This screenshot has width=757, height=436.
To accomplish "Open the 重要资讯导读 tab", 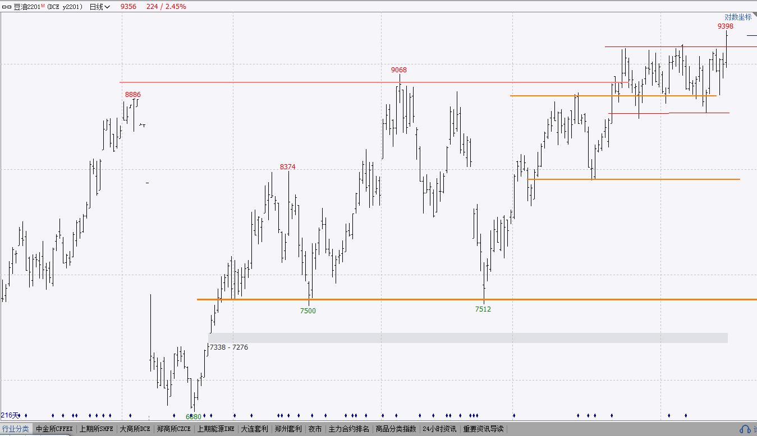I will coord(483,429).
